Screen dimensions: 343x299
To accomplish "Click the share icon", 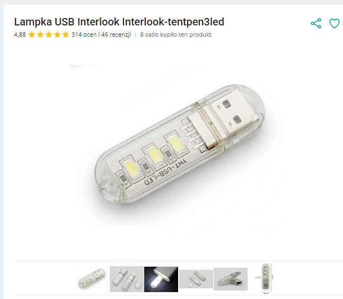I will point(316,23).
